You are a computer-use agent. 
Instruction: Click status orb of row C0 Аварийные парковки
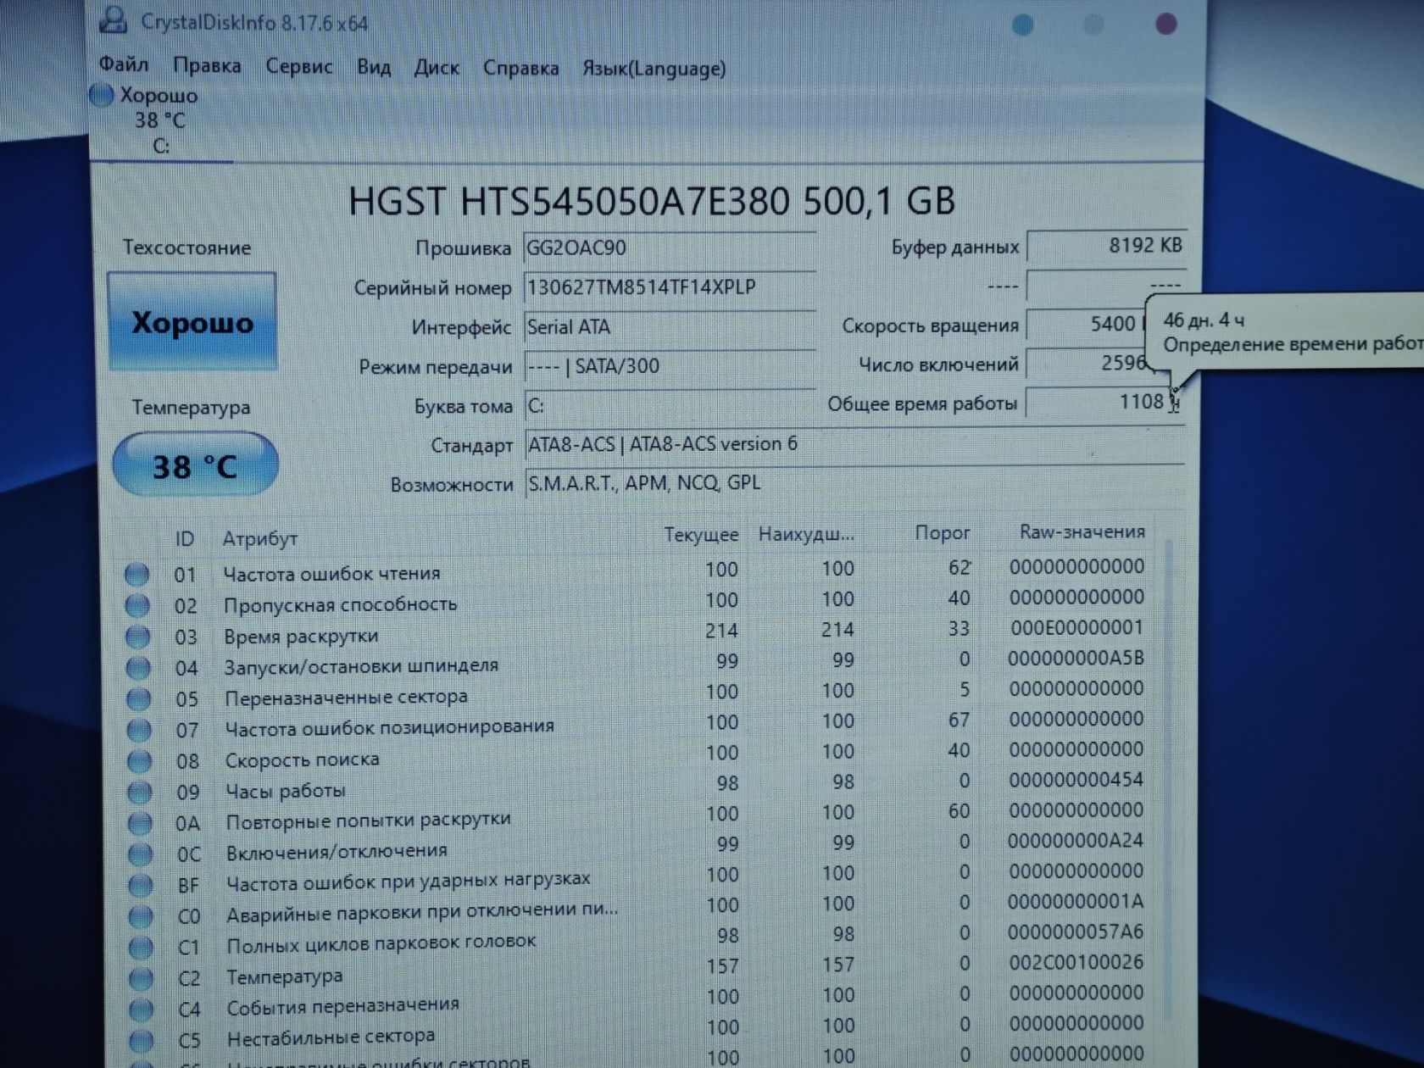[142, 916]
